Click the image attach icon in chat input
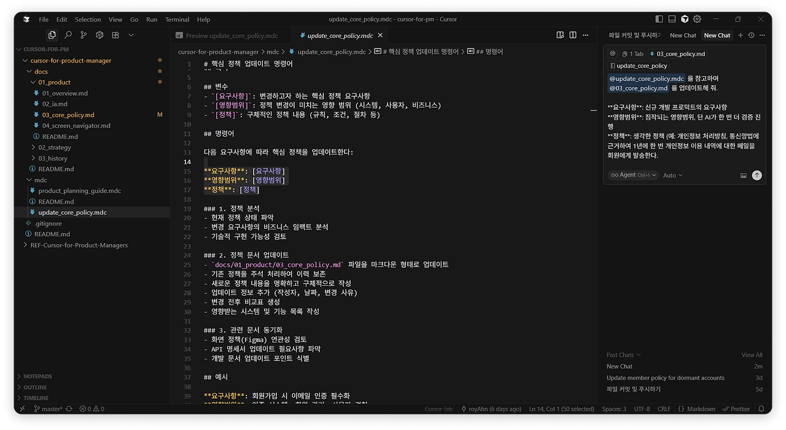The image size is (786, 430). (x=743, y=175)
